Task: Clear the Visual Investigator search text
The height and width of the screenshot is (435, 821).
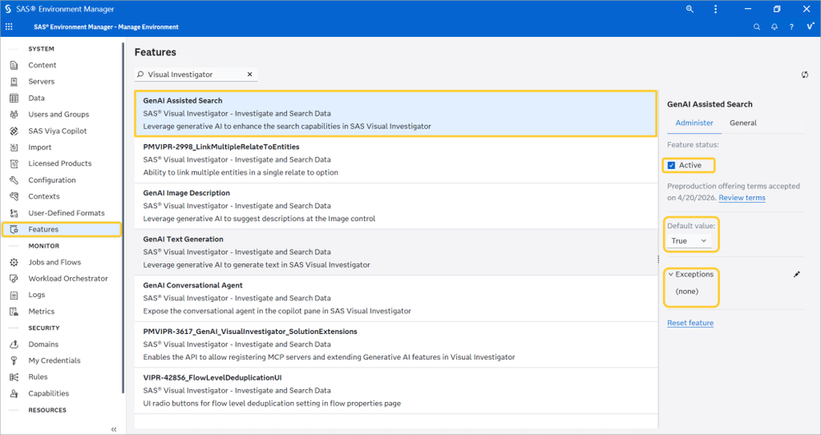Action: click(250, 74)
